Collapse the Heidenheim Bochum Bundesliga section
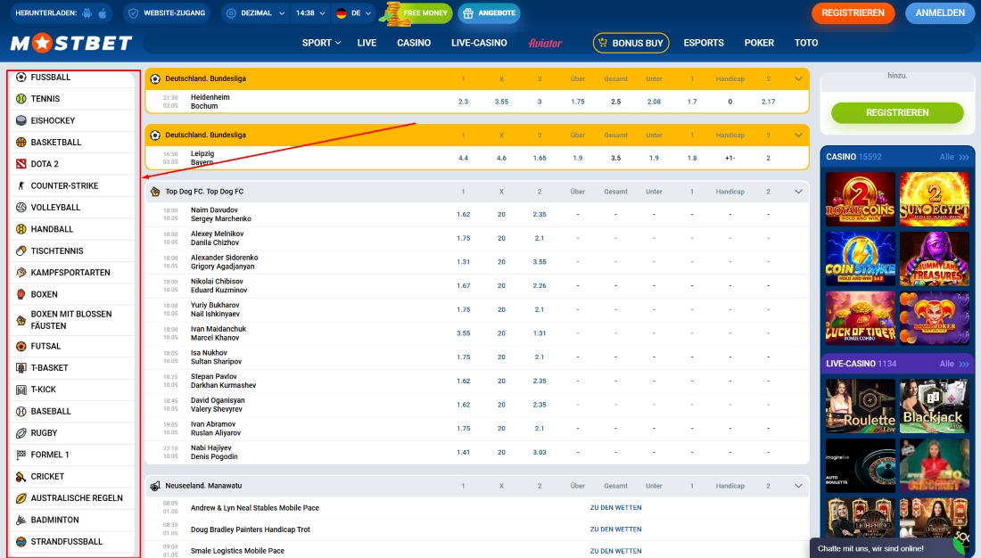Image resolution: width=981 pixels, height=558 pixels. pyautogui.click(x=798, y=78)
